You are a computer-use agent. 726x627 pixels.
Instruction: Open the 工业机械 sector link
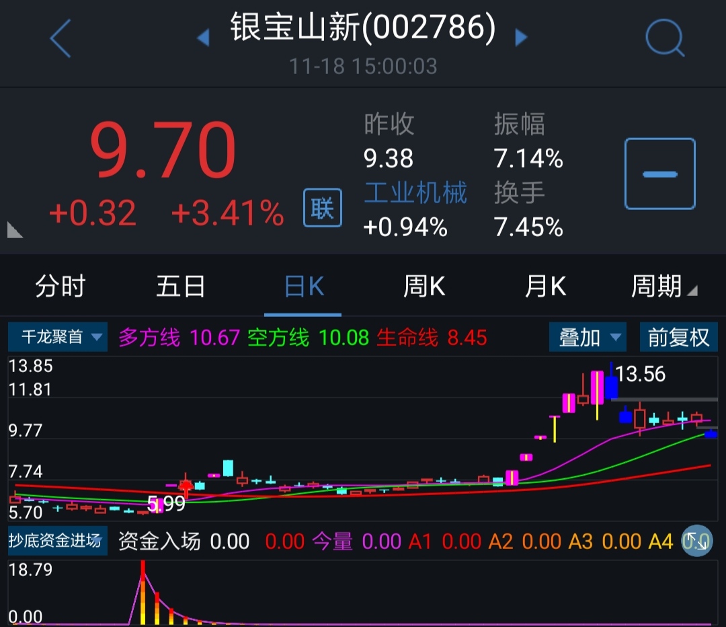(415, 193)
